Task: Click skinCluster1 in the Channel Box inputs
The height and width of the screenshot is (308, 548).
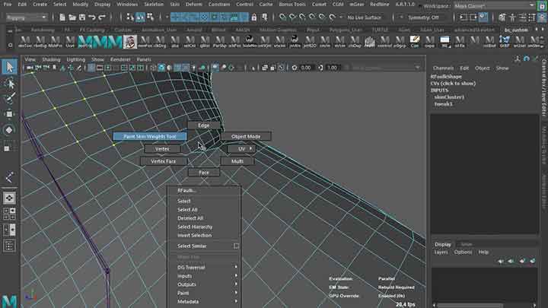Action: tap(449, 97)
